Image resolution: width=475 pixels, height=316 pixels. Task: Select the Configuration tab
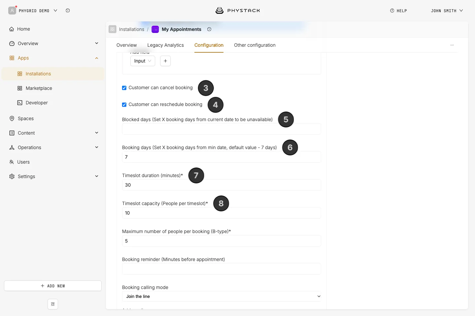point(209,45)
